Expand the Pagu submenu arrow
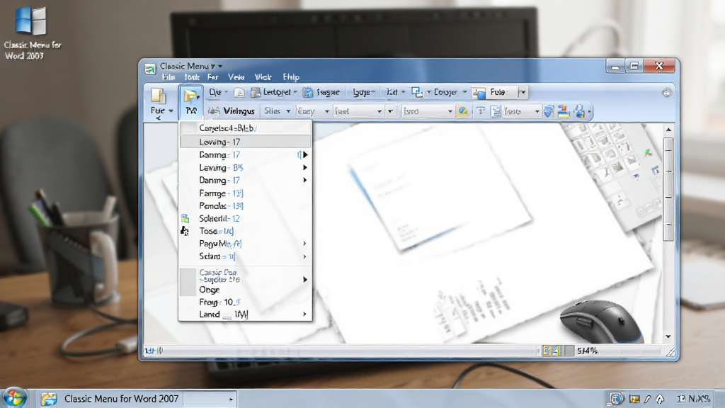 coord(304,244)
